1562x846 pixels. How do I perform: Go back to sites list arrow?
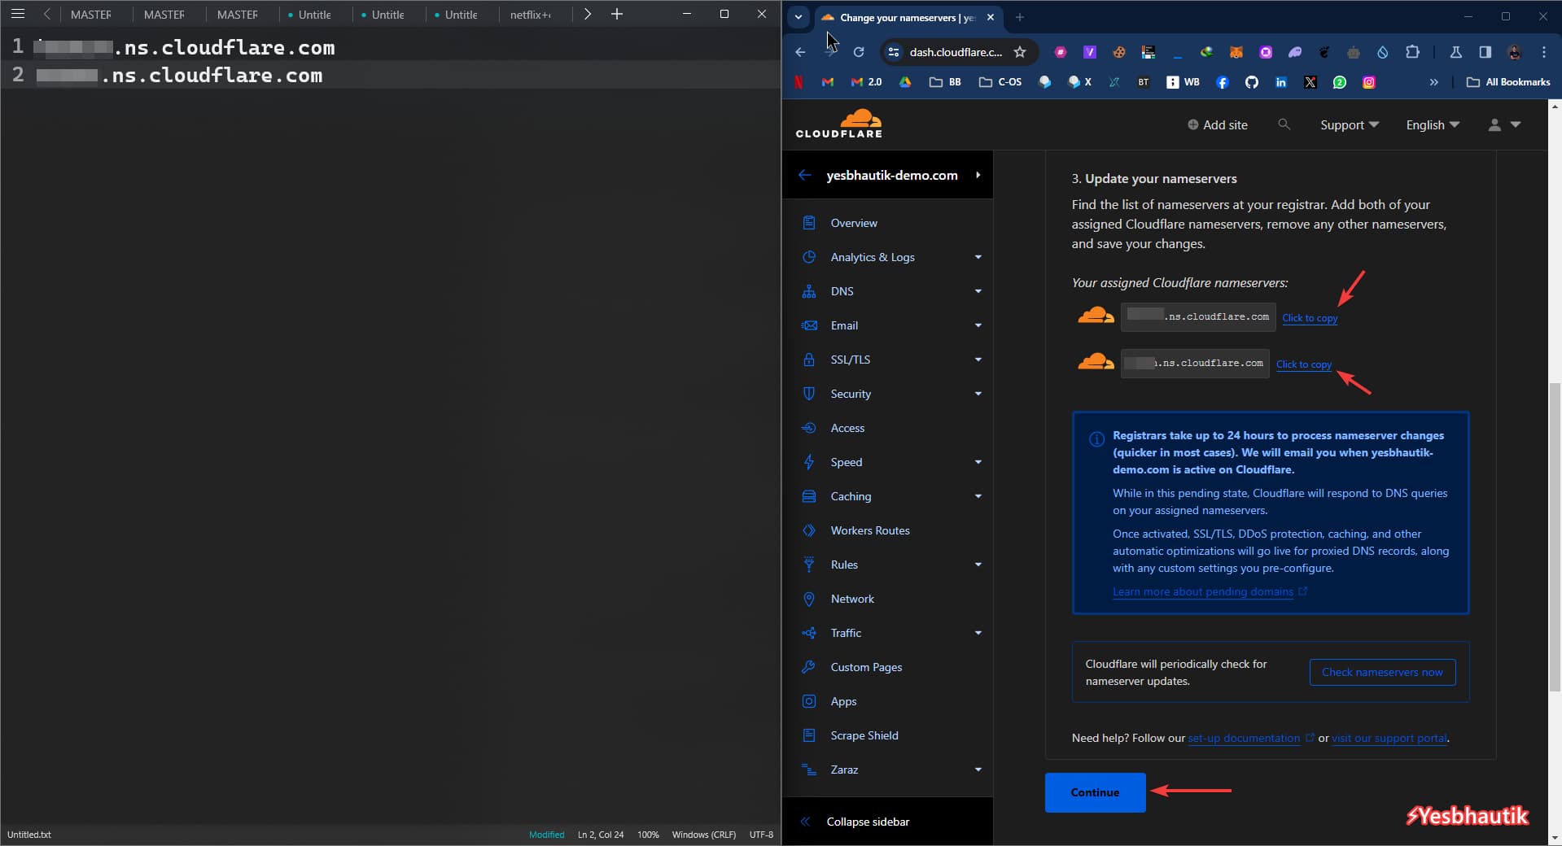tap(804, 175)
